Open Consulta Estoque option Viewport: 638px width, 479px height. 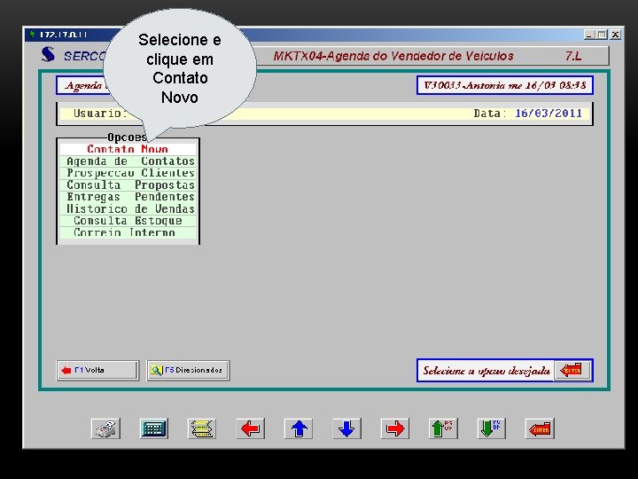128,221
